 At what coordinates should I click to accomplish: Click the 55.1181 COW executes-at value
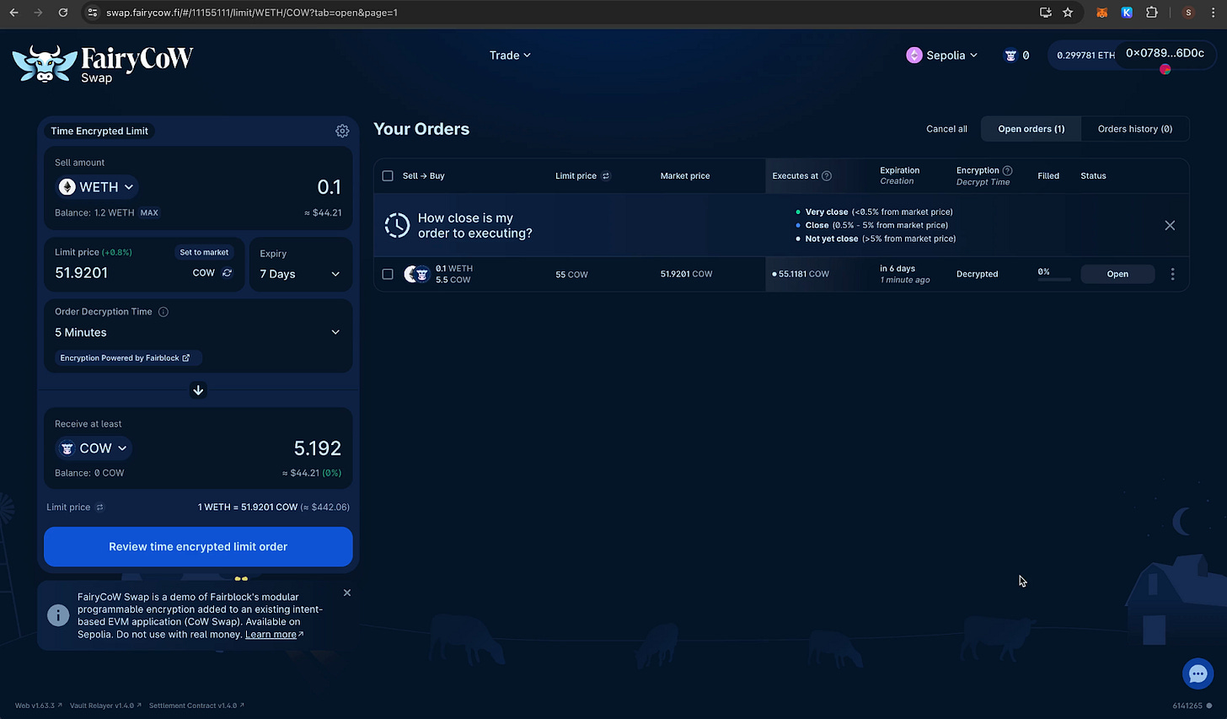click(803, 274)
